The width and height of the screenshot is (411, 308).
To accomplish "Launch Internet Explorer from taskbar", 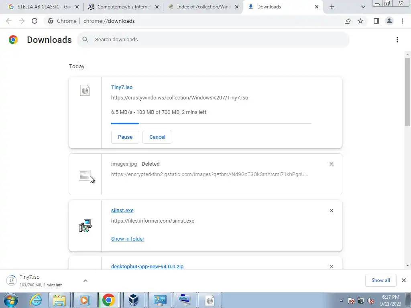I will (x=36, y=300).
